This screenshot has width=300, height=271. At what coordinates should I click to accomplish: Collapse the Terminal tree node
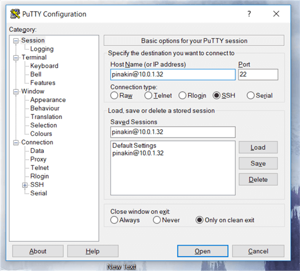pyautogui.click(x=16, y=58)
